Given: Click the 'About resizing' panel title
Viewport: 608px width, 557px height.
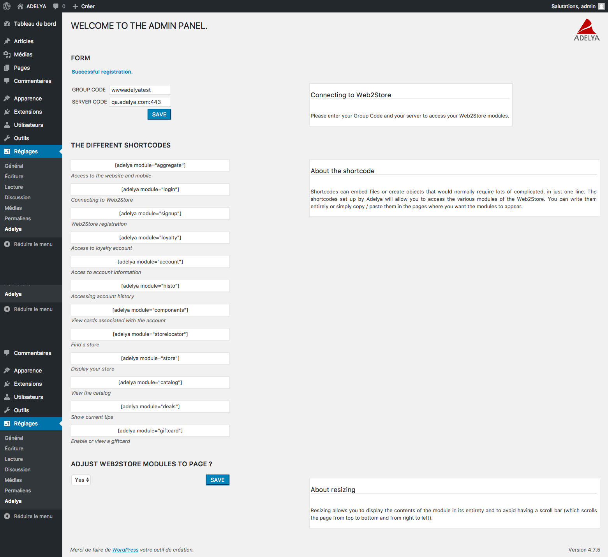Looking at the screenshot, I should (x=333, y=490).
